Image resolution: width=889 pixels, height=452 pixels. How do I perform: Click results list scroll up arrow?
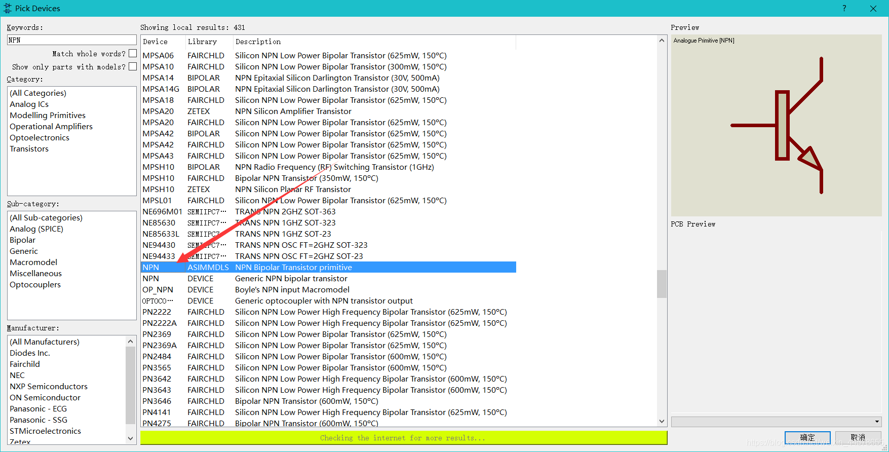(x=662, y=41)
